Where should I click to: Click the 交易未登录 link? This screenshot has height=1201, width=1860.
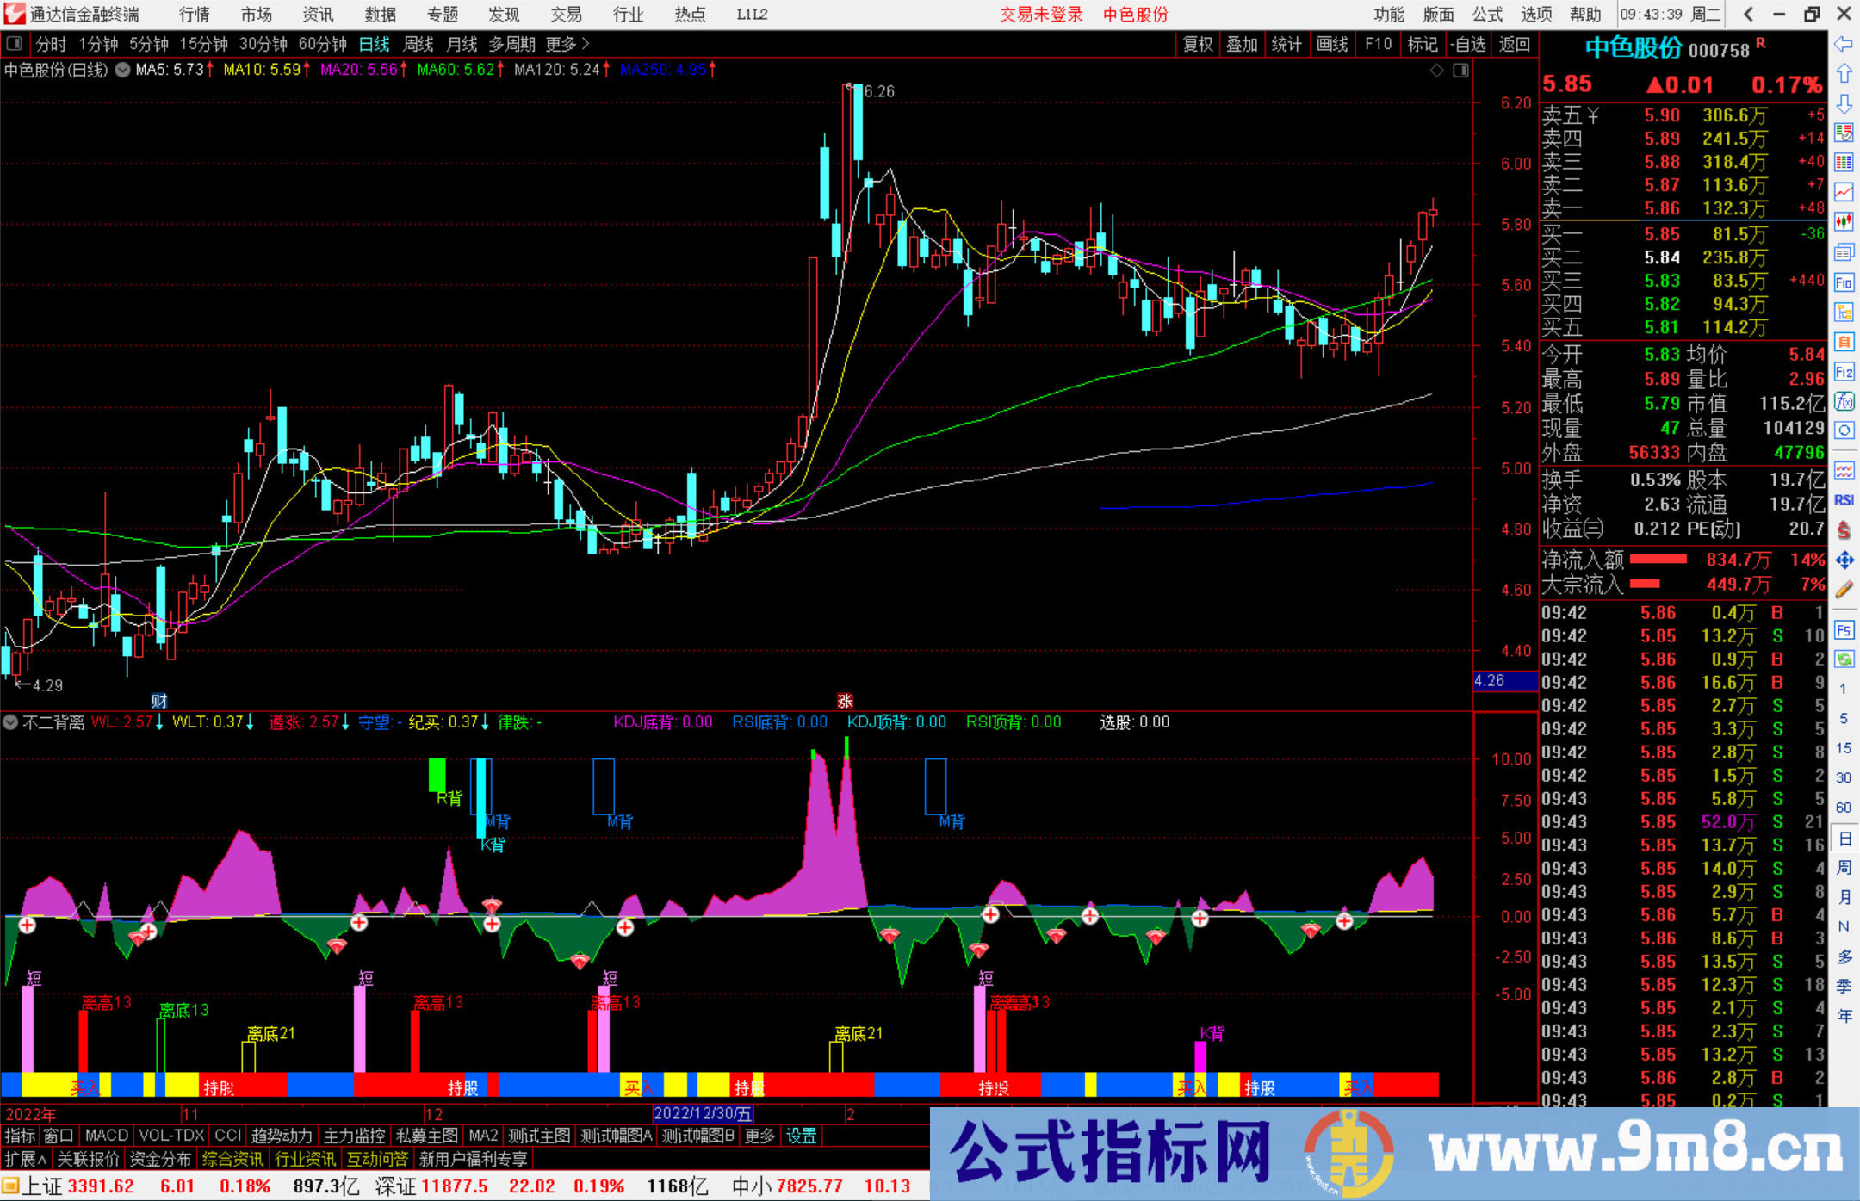1041,14
